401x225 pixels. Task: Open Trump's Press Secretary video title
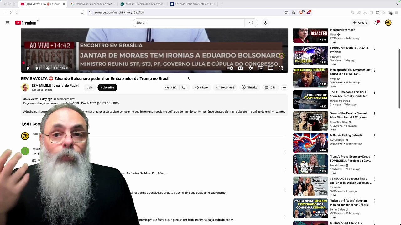[350, 159]
